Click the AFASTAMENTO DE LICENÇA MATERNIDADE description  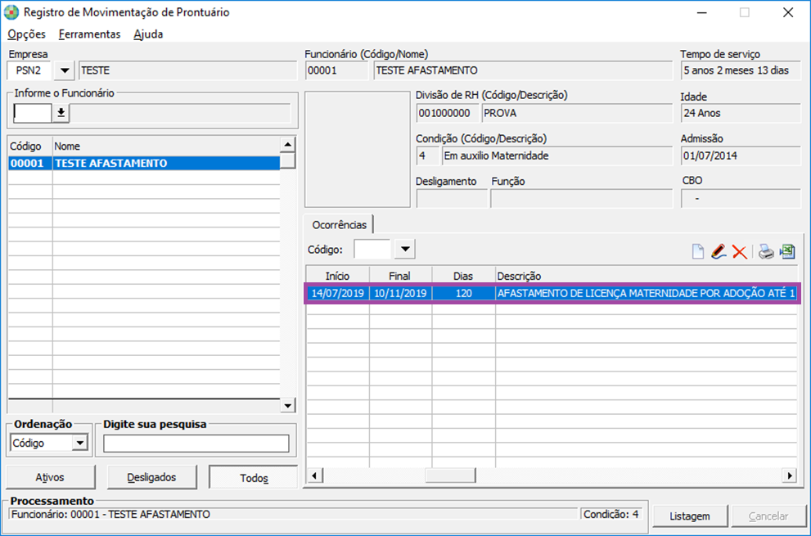click(x=646, y=293)
